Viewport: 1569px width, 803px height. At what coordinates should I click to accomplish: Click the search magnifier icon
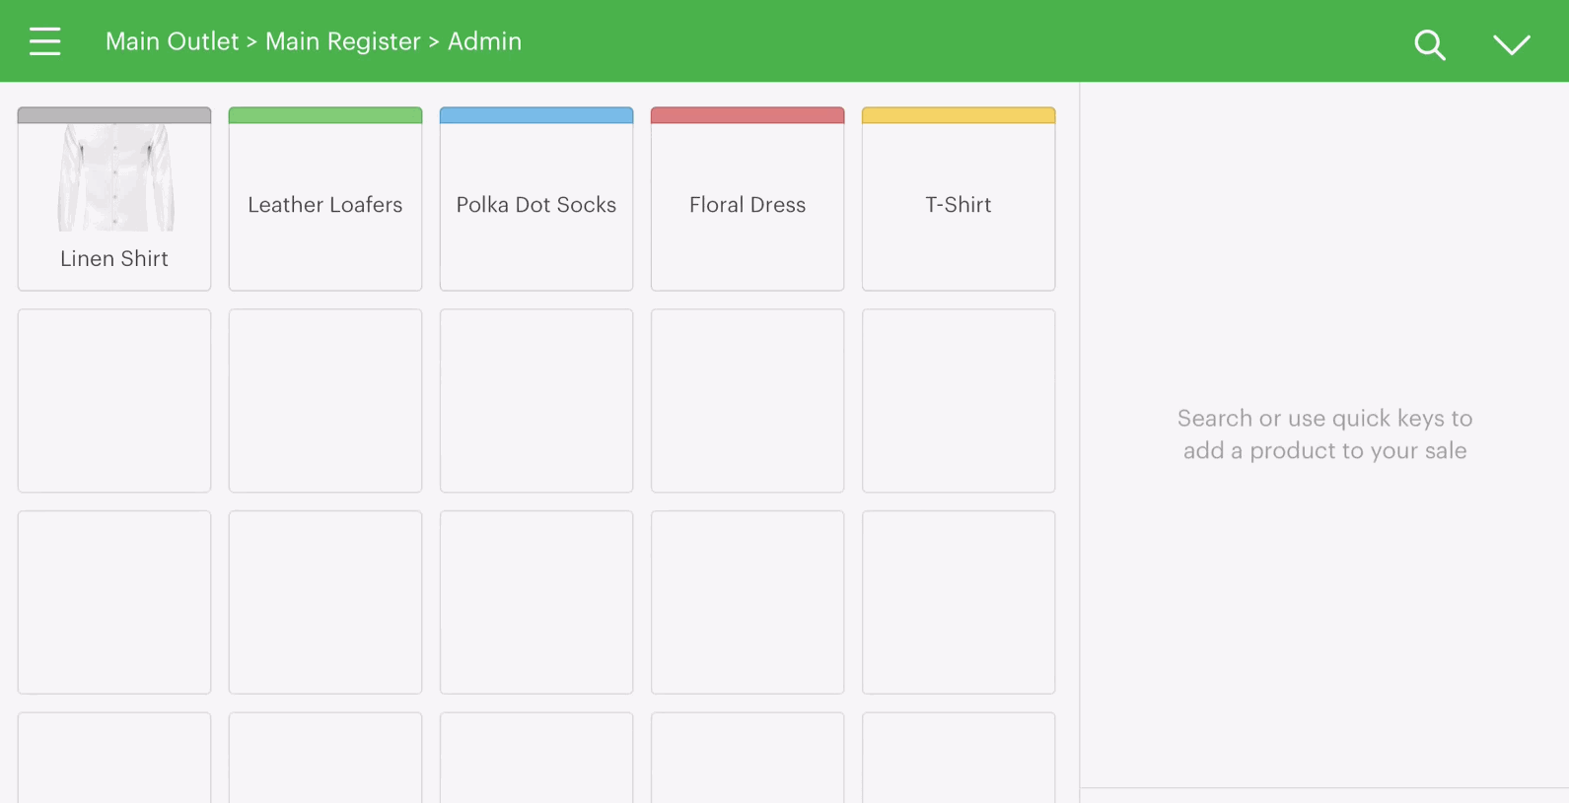[1430, 44]
